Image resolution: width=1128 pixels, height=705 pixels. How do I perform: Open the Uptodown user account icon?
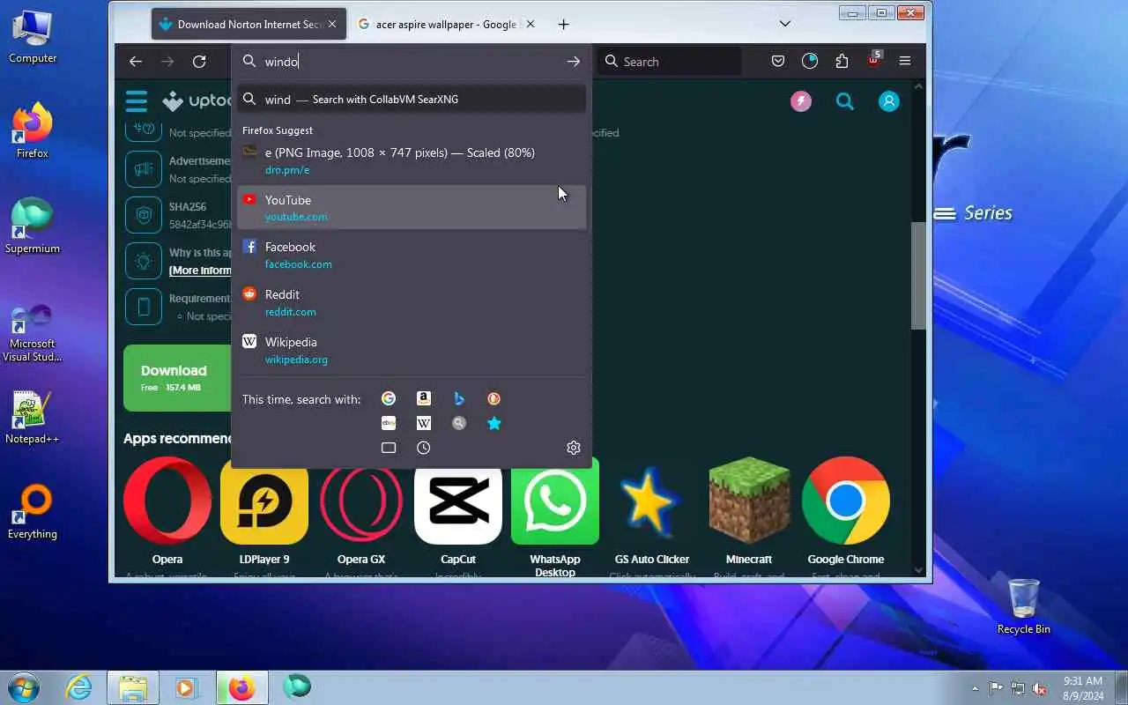point(889,101)
